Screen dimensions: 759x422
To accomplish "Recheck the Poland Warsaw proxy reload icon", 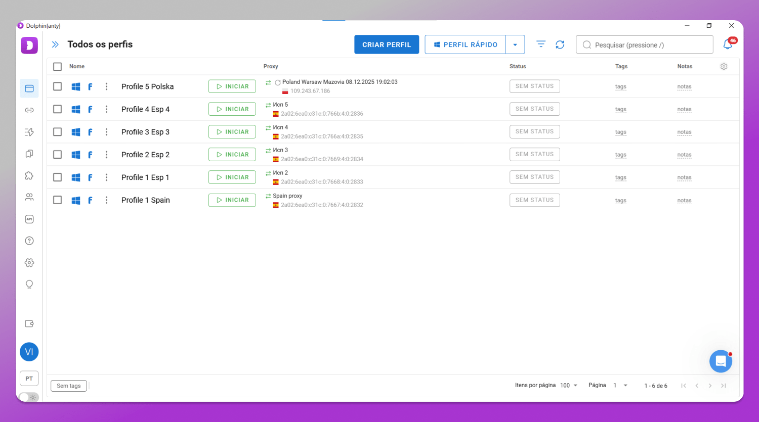I will tap(278, 82).
